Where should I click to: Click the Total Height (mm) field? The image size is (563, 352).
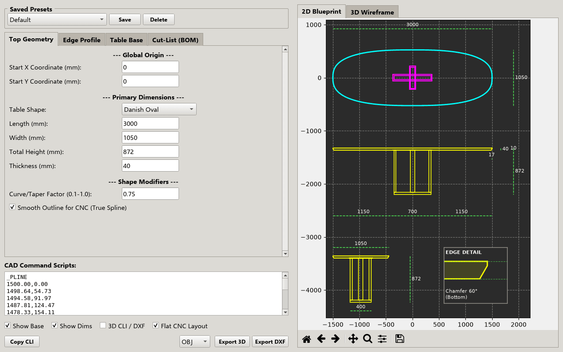tap(150, 151)
